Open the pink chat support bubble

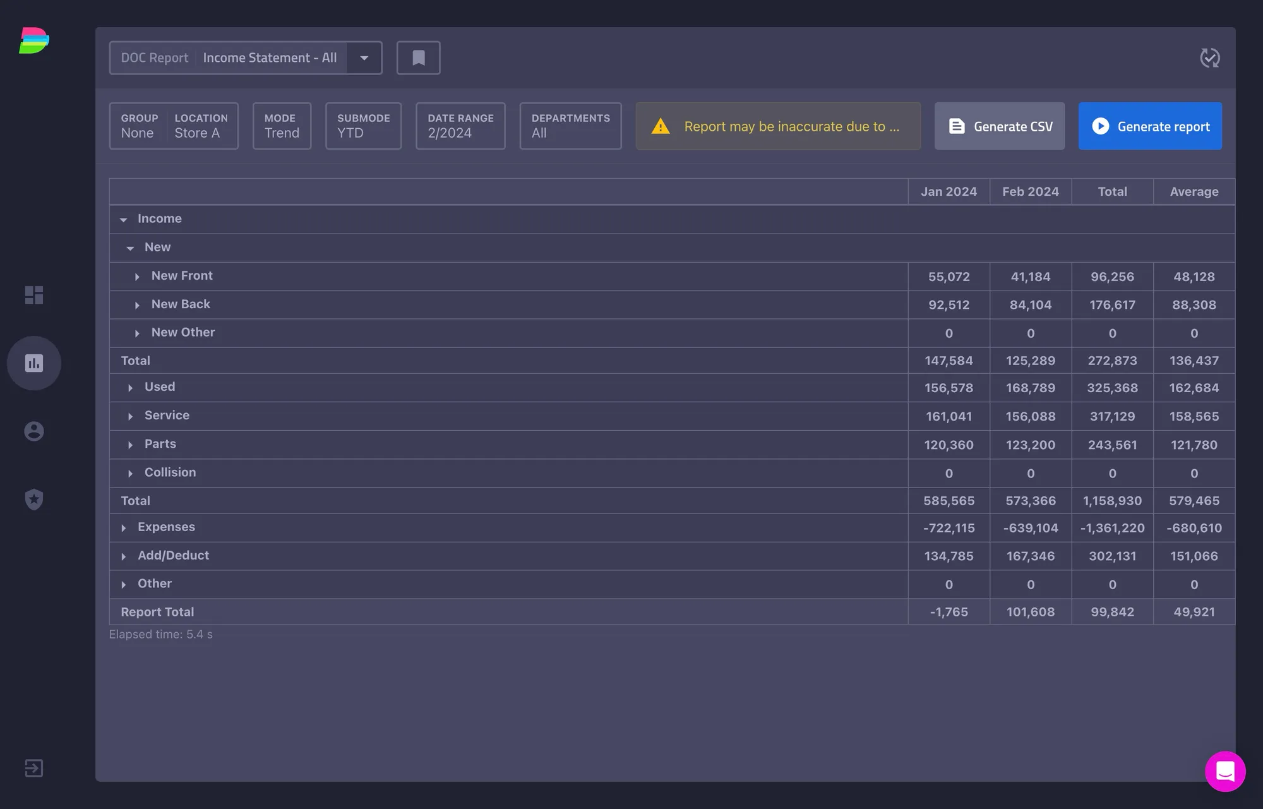[1225, 771]
